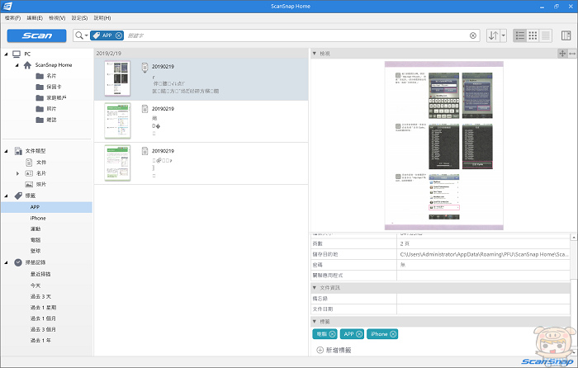578x368 pixels.
Task: Switch to thumbnail grid view
Action: 533,35
